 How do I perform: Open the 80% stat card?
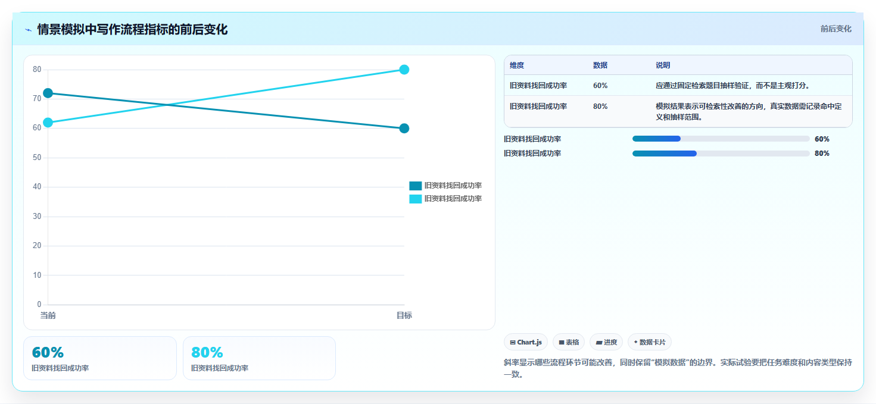(x=259, y=358)
